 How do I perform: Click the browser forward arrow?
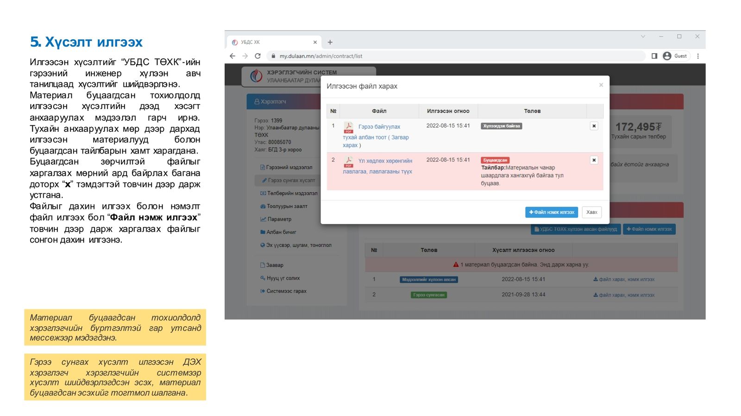(245, 56)
